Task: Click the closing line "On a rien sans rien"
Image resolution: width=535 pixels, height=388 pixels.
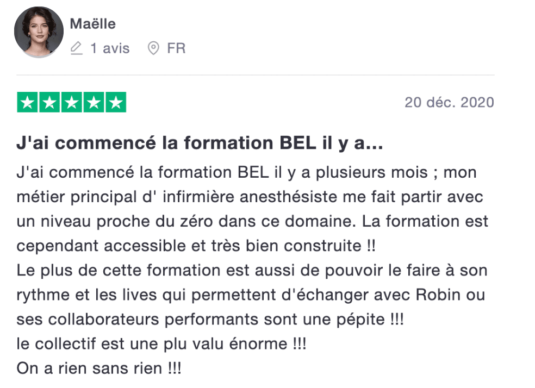Action: point(99,368)
